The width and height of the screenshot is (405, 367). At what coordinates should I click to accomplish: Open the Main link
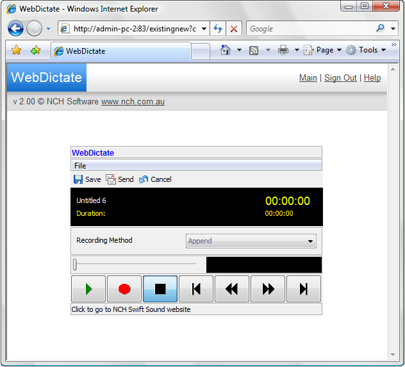308,77
